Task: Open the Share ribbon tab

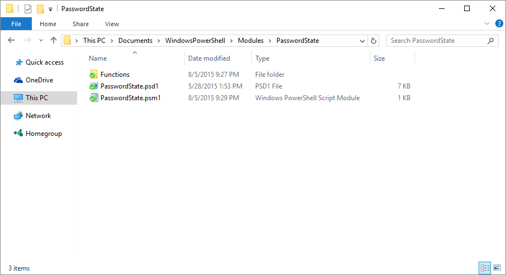Action: [80, 24]
